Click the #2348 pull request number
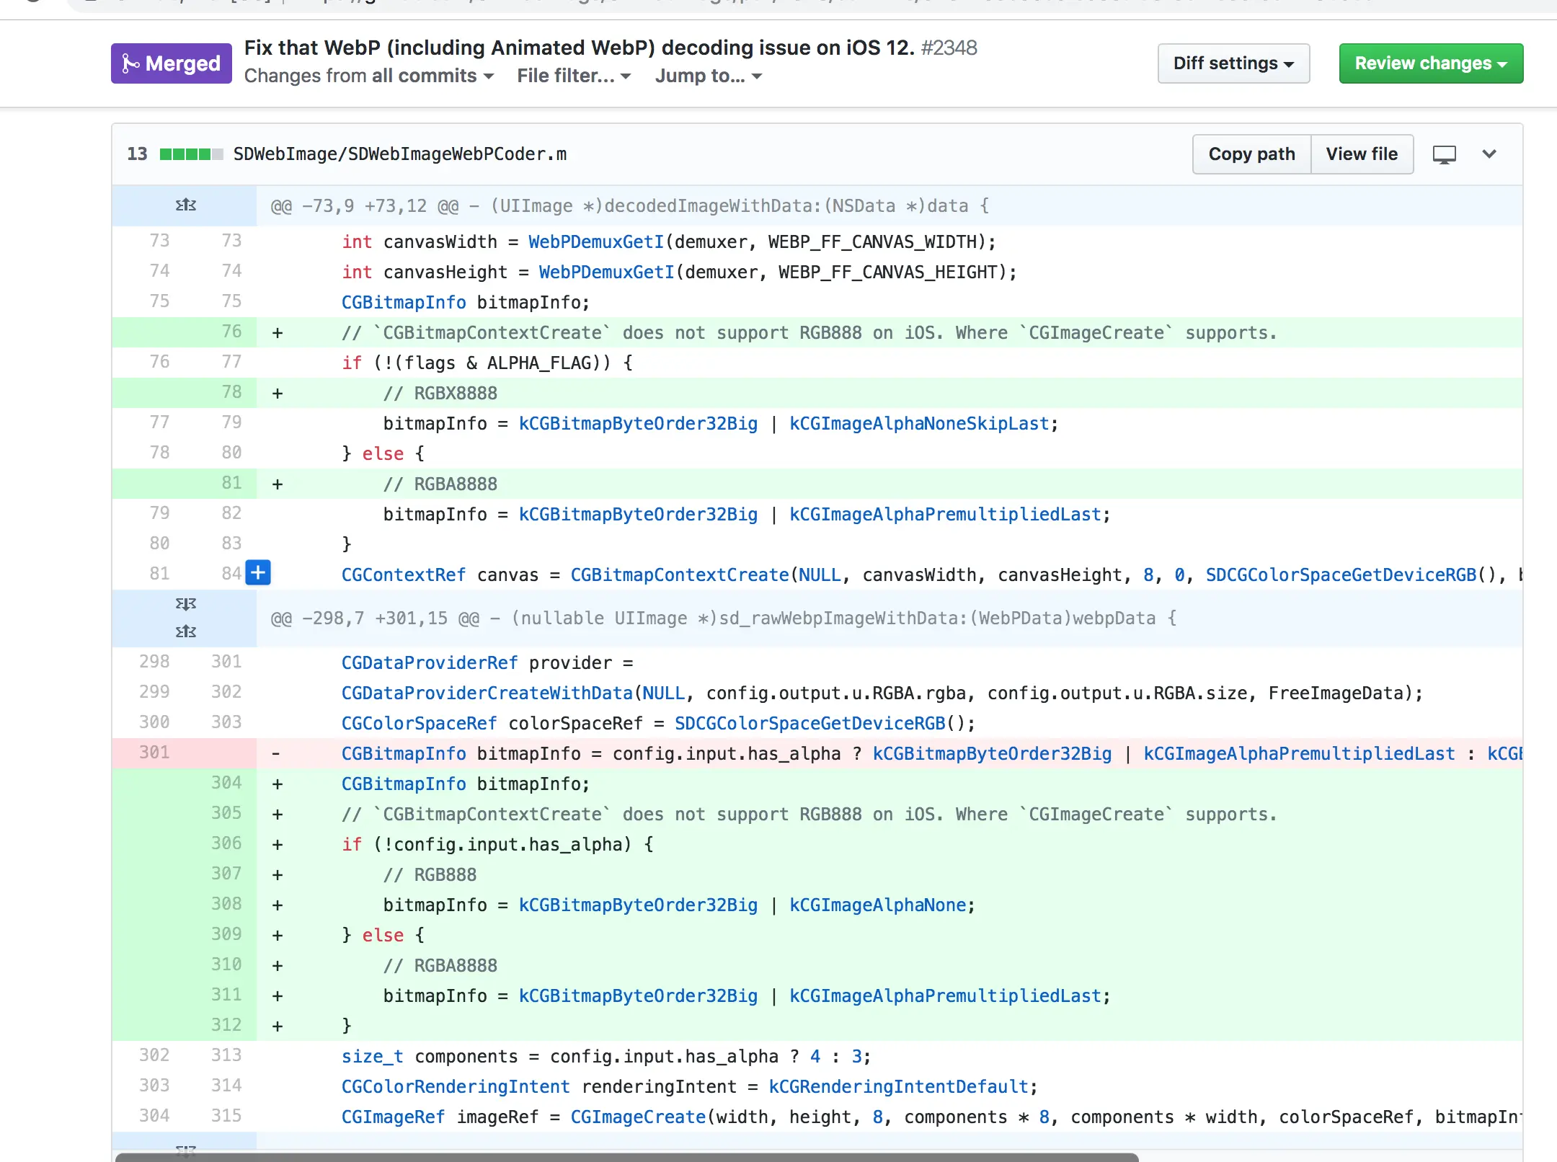Viewport: 1557px width, 1162px height. click(949, 48)
